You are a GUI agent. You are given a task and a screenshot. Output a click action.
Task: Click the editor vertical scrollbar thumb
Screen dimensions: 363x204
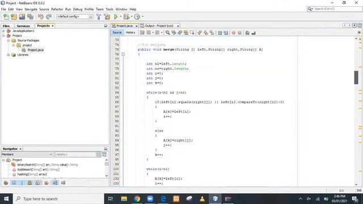(356, 77)
